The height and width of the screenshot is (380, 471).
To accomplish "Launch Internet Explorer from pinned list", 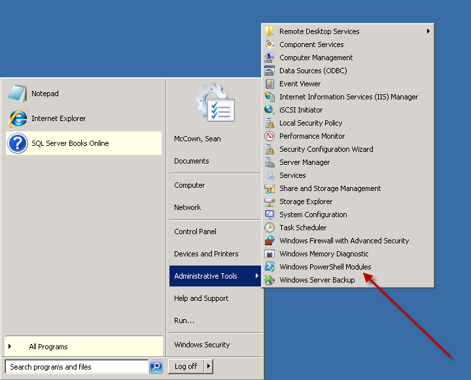I will click(x=84, y=118).
